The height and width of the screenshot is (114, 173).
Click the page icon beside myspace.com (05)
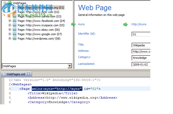pyautogui.click(x=14, y=25)
